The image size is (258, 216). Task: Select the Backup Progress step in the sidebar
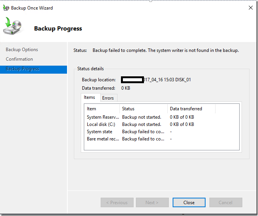pyautogui.click(x=33, y=69)
